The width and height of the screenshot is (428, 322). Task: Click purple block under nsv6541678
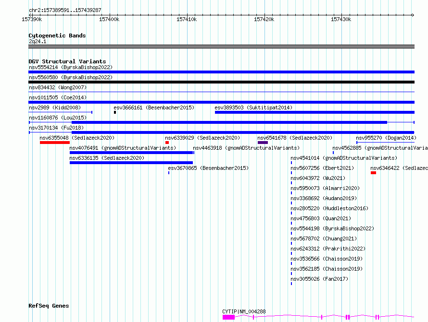click(x=263, y=143)
